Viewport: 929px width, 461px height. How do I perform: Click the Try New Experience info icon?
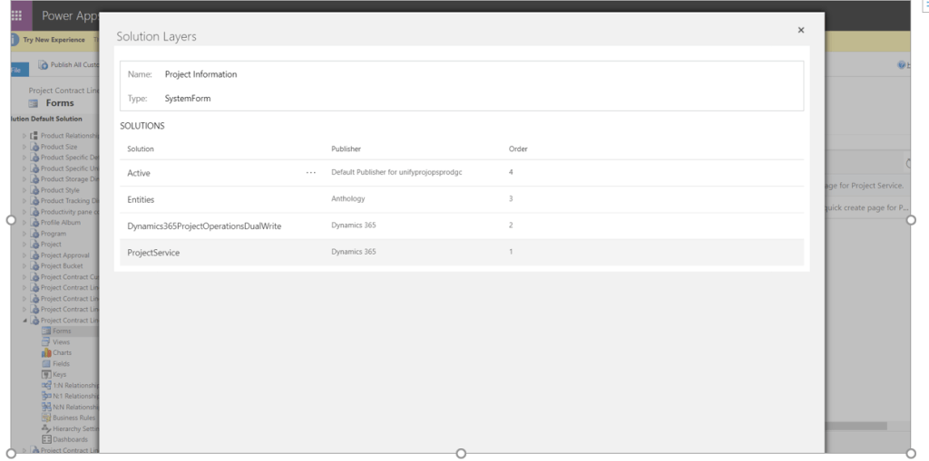pos(14,40)
